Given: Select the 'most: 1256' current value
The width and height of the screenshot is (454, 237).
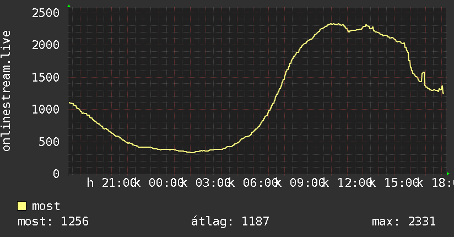Looking at the screenshot, I should pyautogui.click(x=53, y=222).
